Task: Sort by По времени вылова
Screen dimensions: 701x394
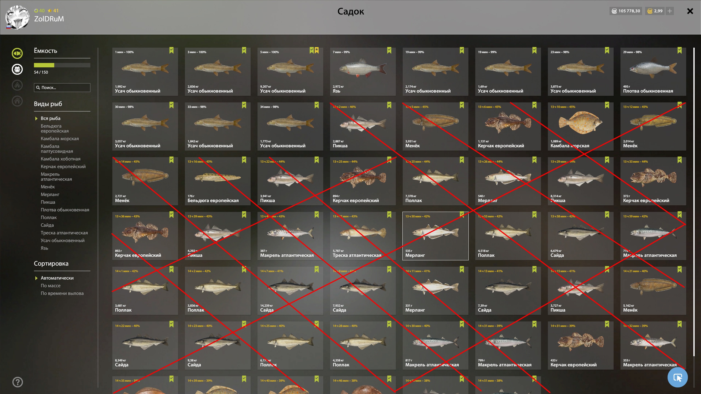Action: 62,293
